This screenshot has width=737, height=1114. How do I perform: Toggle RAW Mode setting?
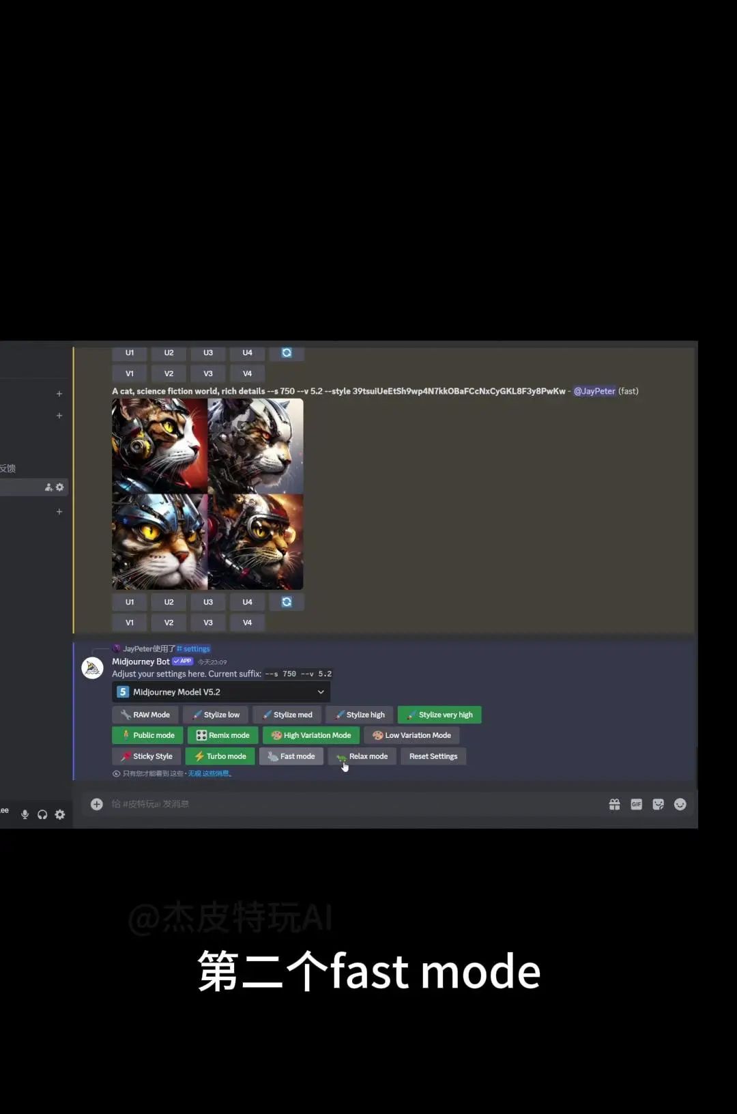[145, 715]
